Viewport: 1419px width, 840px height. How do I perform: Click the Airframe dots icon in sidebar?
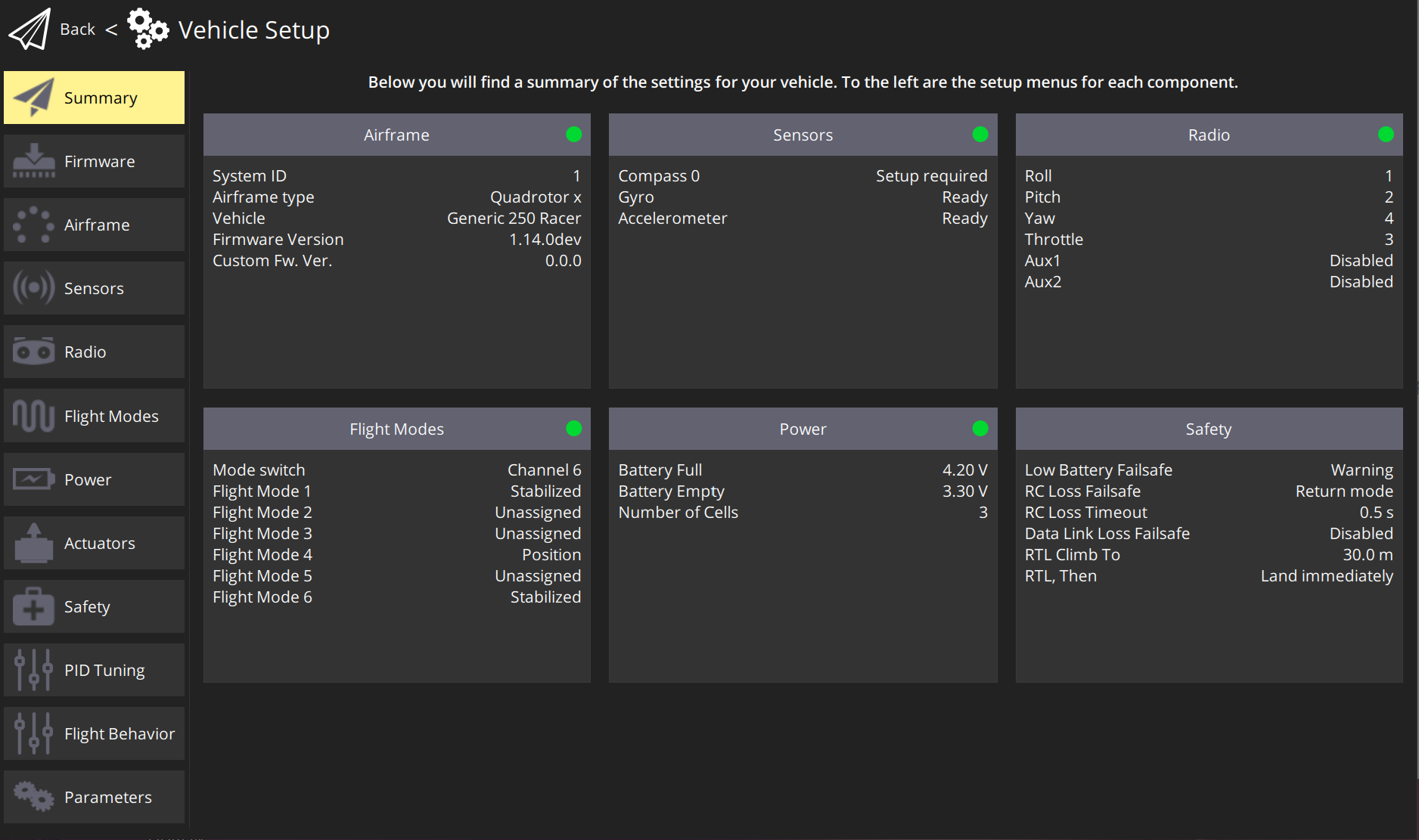click(33, 225)
